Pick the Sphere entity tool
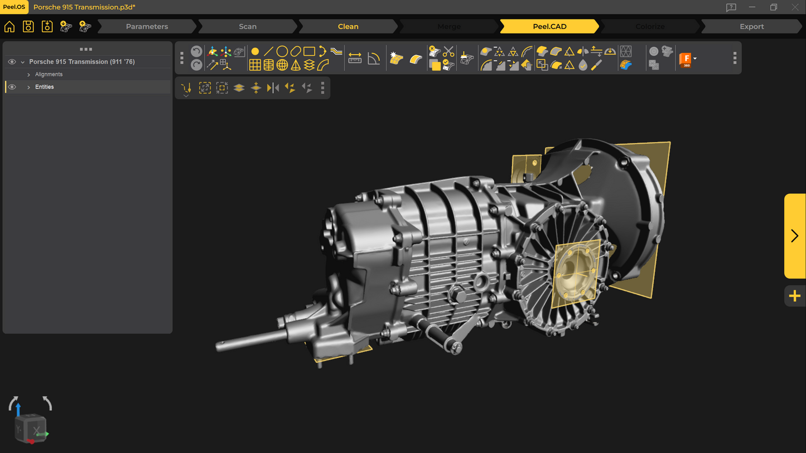The height and width of the screenshot is (453, 806). click(x=282, y=65)
